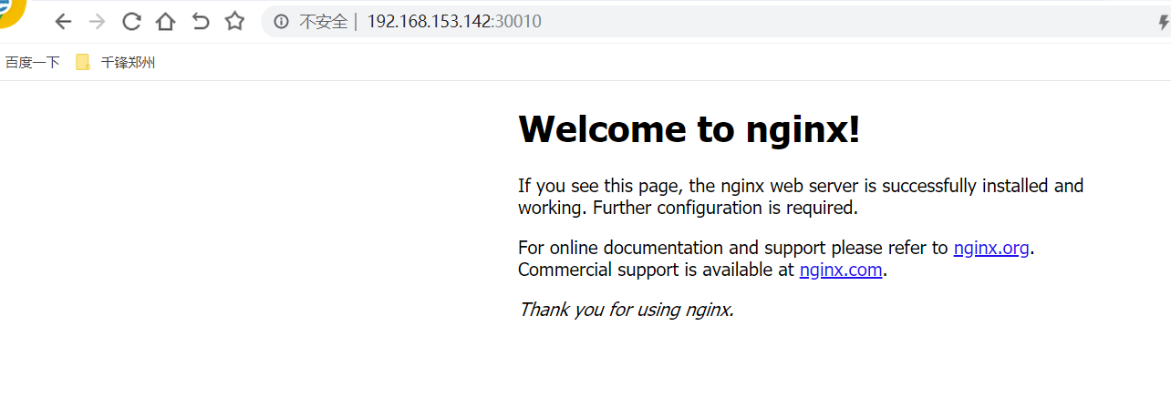Open the 千锋郑州 bookmark folder

[115, 63]
